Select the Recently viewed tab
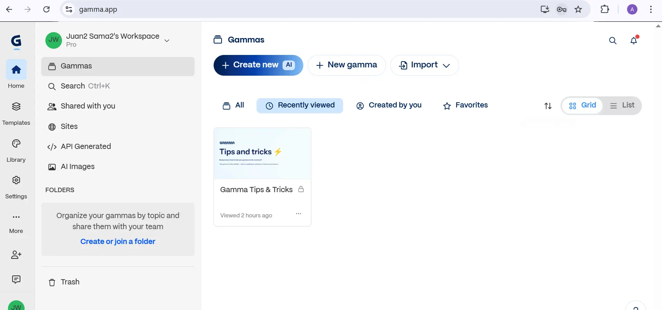This screenshot has height=310, width=662. 300,105
